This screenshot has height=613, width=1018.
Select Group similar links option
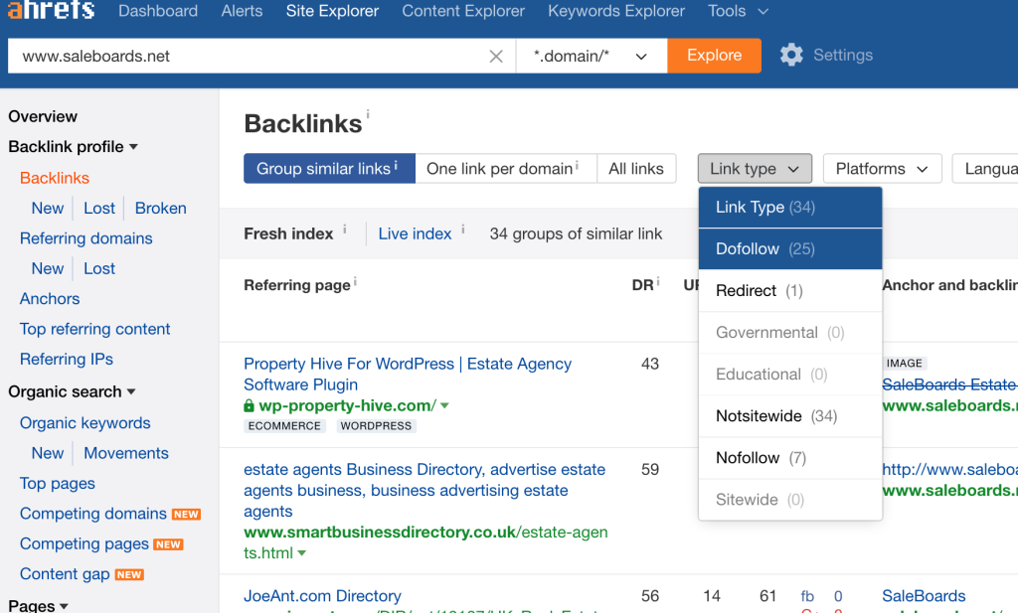(329, 169)
